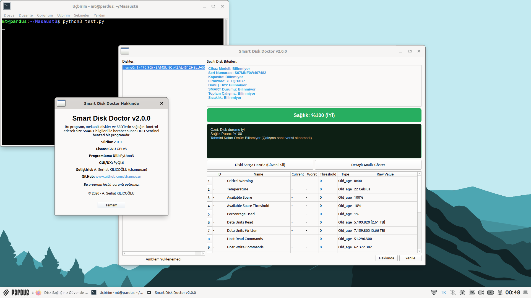Click Detaylı Analiz Göster button
531x298 pixels.
tap(368, 165)
